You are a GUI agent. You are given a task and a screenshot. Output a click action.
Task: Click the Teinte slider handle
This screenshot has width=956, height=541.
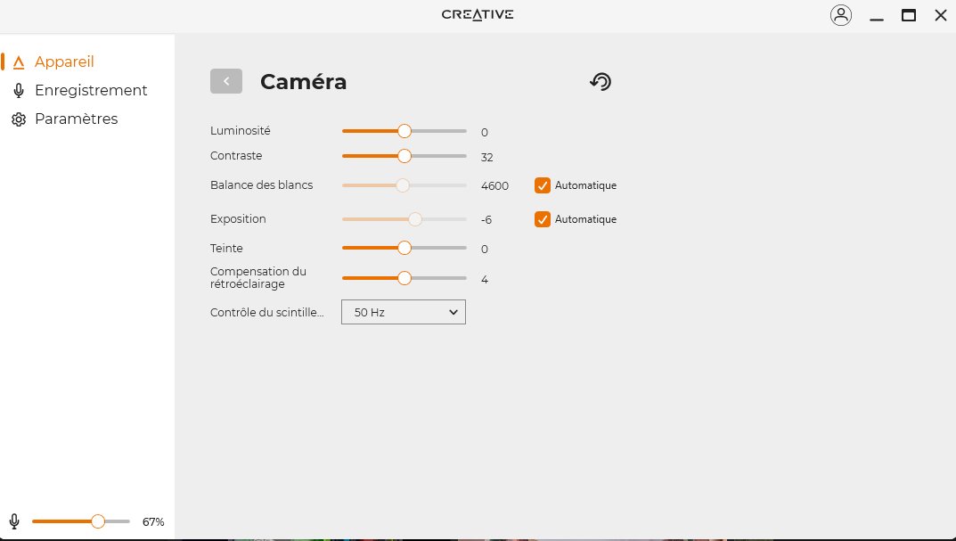[x=404, y=248]
